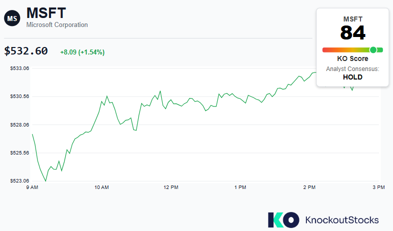
Task: Click the 9 AM time axis label
Action: tap(32, 187)
